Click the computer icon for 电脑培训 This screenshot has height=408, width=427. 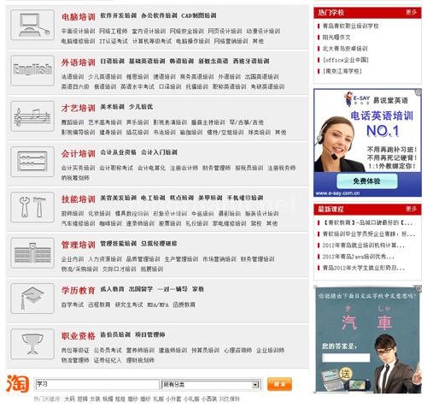tap(32, 25)
